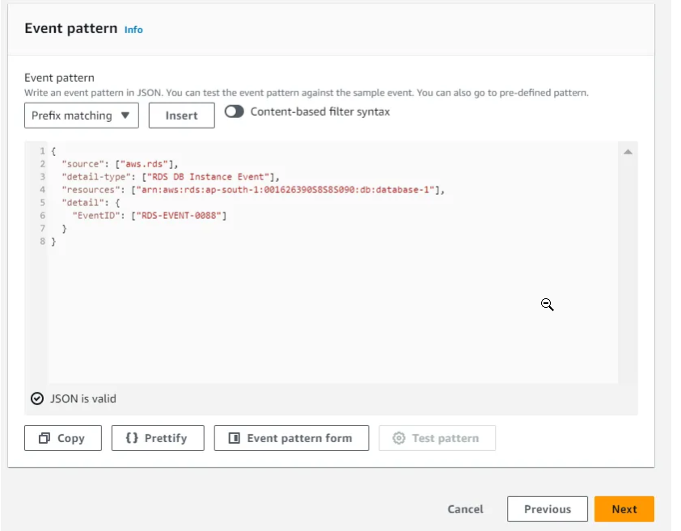The height and width of the screenshot is (531, 681).
Task: Click line number 5 in editor gutter
Action: [42, 203]
